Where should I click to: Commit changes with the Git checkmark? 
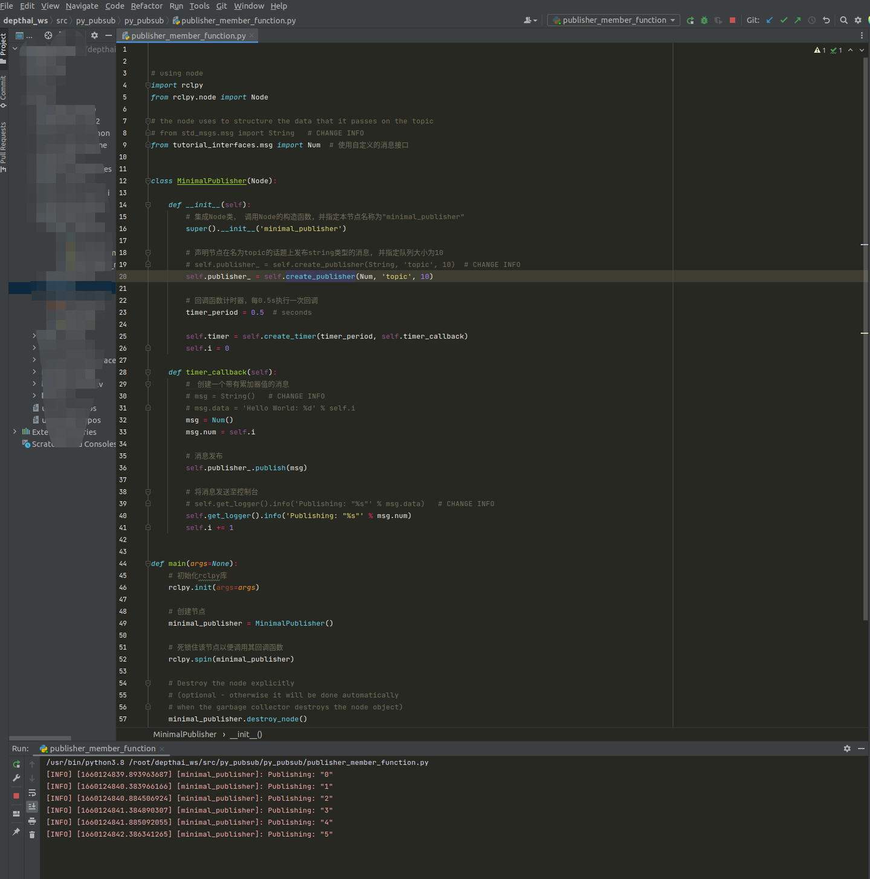pyautogui.click(x=784, y=21)
